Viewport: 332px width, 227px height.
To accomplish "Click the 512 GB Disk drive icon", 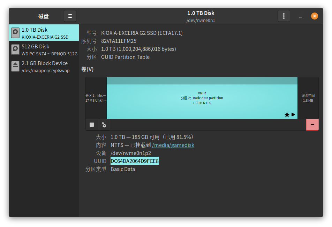I will click(x=15, y=49).
